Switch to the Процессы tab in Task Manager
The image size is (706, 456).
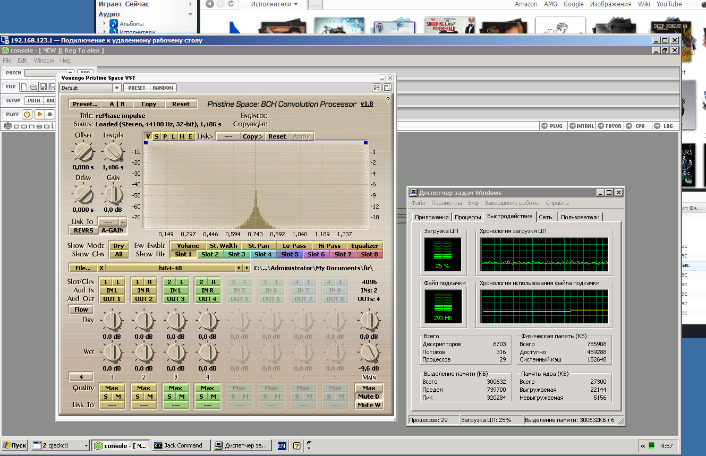tap(467, 217)
